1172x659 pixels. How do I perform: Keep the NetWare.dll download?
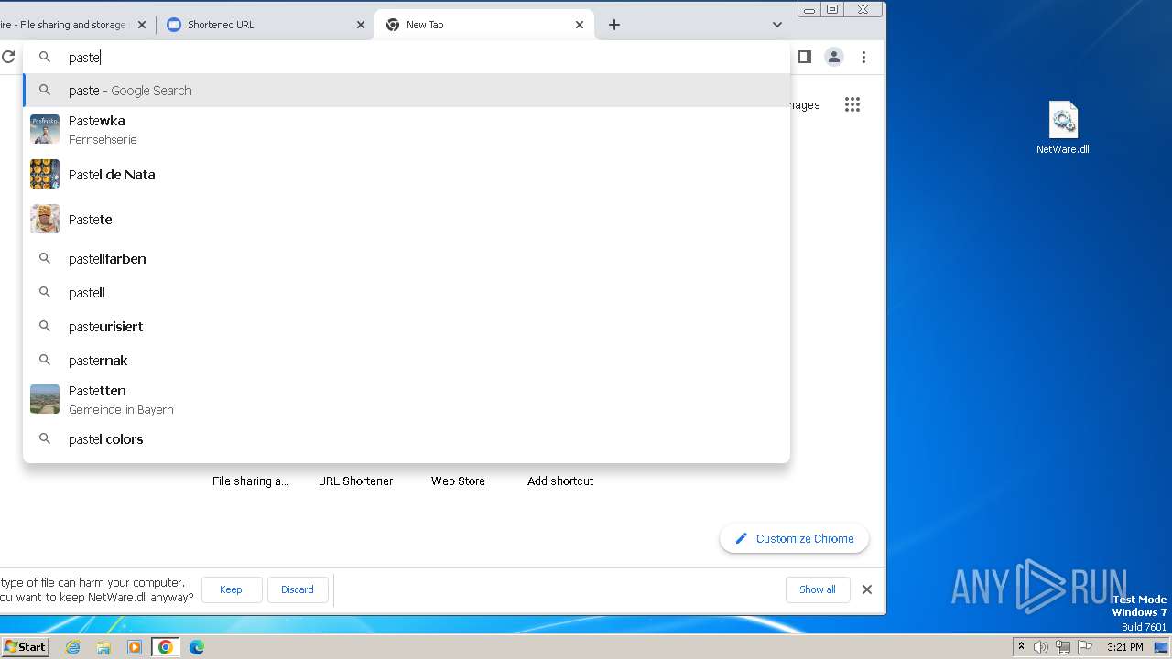point(231,589)
